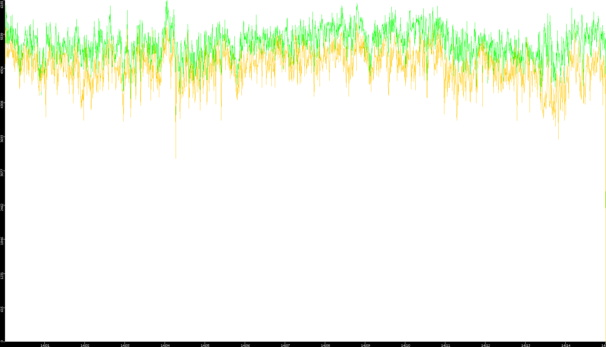The image size is (606, 347).
Task: Click the 14:09 time axis label
Action: (x=365, y=345)
